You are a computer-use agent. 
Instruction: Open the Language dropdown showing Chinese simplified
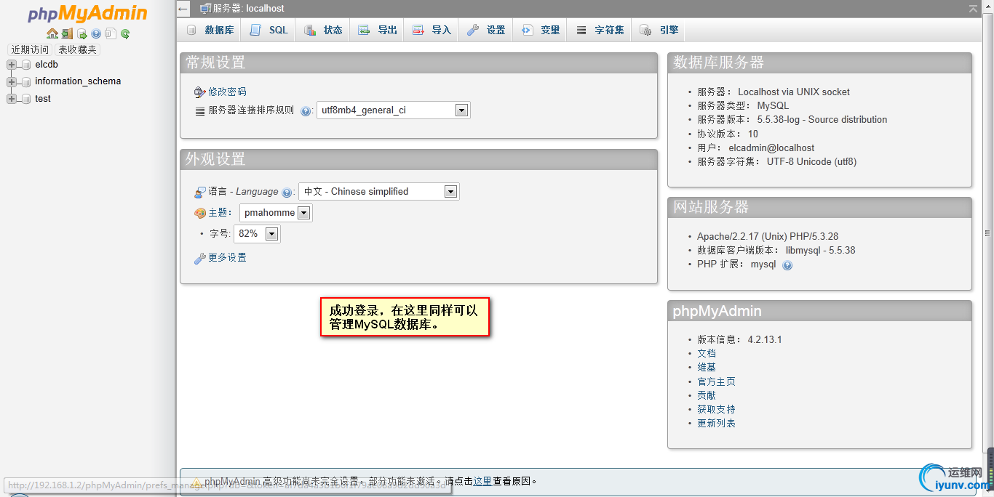pos(379,192)
